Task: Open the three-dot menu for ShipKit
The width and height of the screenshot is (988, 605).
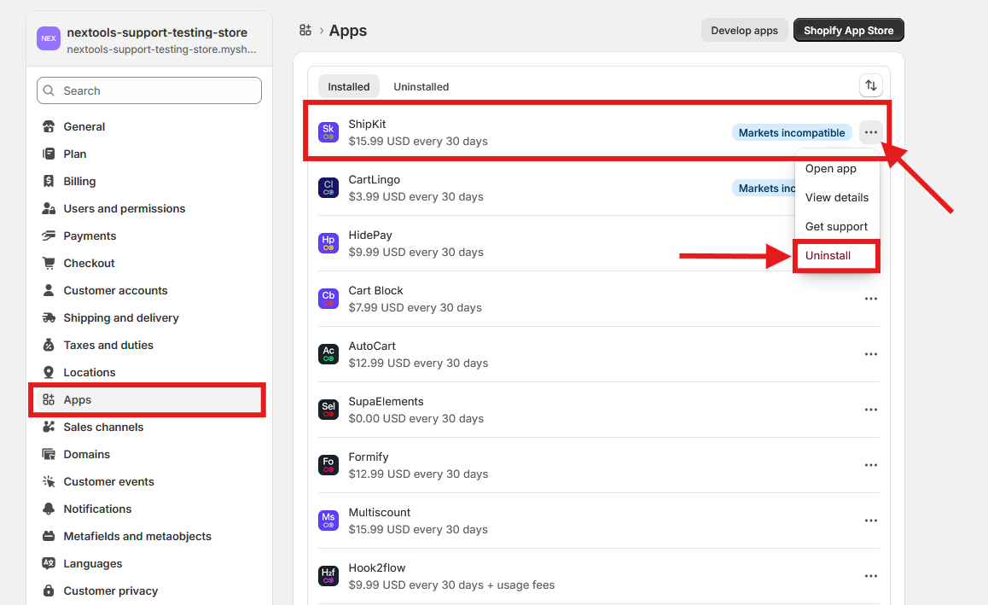Action: click(x=870, y=132)
